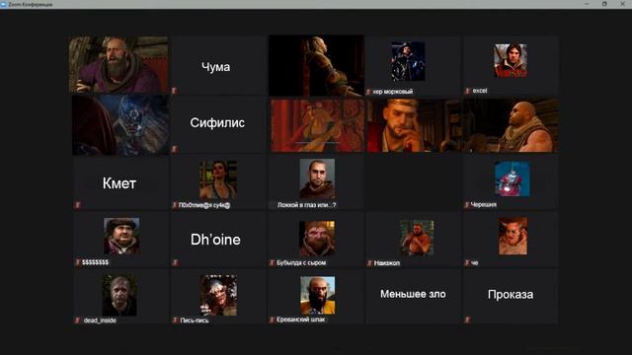This screenshot has height=355, width=632.
Task: Click muted mic icon beside Наказоп
Action: tap(369, 263)
